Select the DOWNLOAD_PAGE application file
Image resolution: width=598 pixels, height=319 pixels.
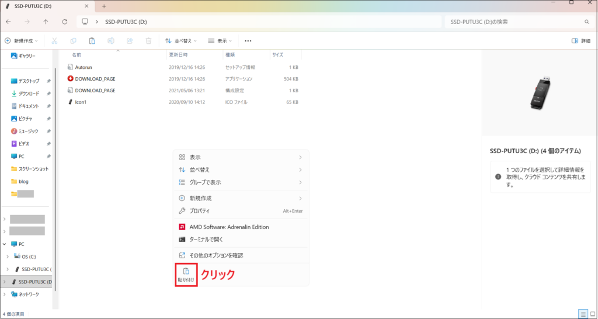(x=95, y=78)
